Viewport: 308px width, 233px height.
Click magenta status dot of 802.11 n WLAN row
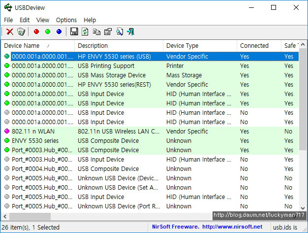(7, 131)
